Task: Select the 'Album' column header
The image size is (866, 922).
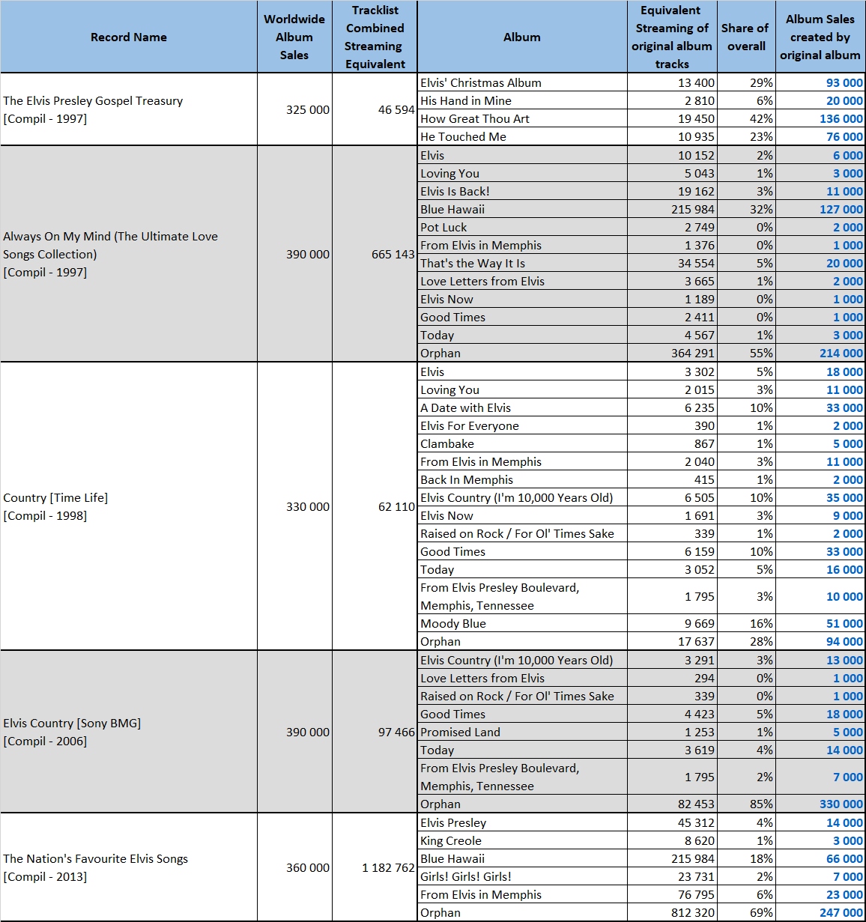Action: 522,37
